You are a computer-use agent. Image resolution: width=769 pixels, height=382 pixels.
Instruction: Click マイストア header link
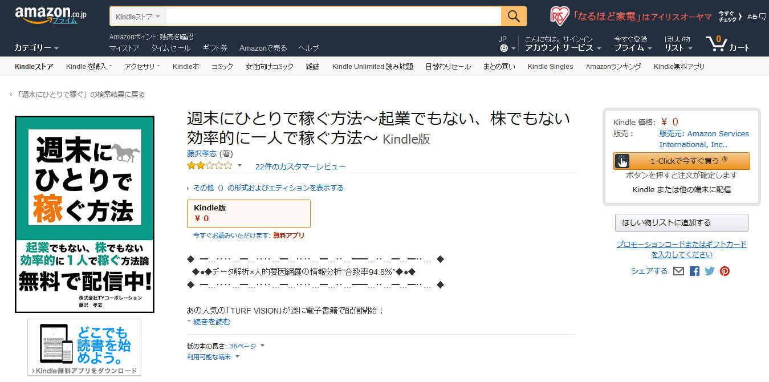coord(124,48)
